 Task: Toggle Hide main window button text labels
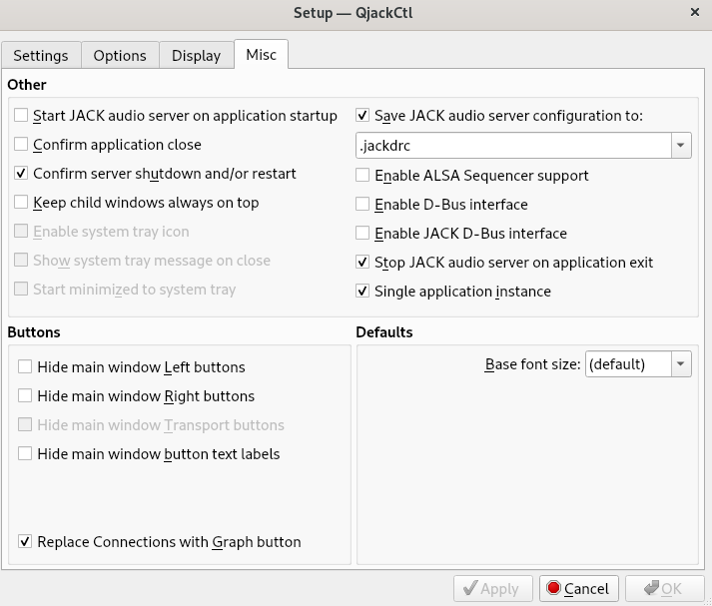pyautogui.click(x=25, y=454)
